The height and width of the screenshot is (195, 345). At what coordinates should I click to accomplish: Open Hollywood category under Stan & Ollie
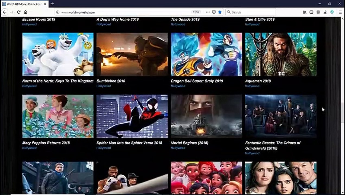pyautogui.click(x=252, y=24)
